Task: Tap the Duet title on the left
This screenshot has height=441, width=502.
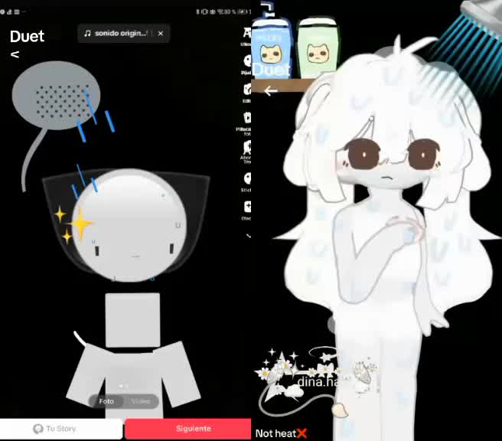Action: point(27,36)
